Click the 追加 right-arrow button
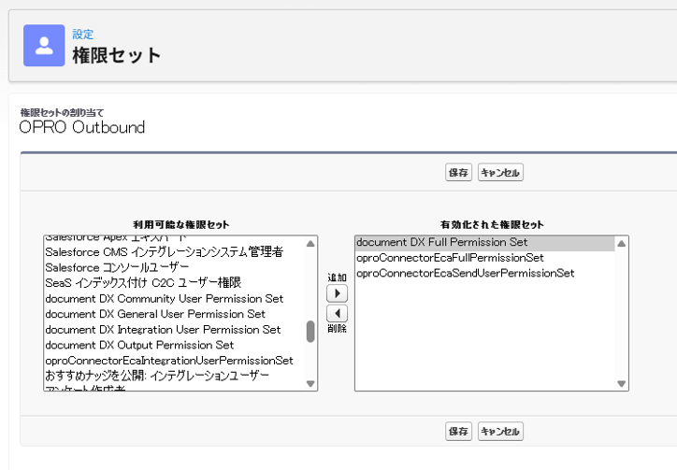The width and height of the screenshot is (677, 470). [x=338, y=293]
